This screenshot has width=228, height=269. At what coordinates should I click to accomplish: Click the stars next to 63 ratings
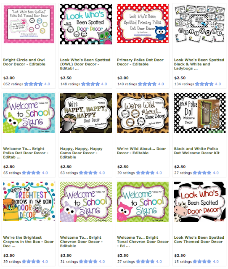[88, 173]
